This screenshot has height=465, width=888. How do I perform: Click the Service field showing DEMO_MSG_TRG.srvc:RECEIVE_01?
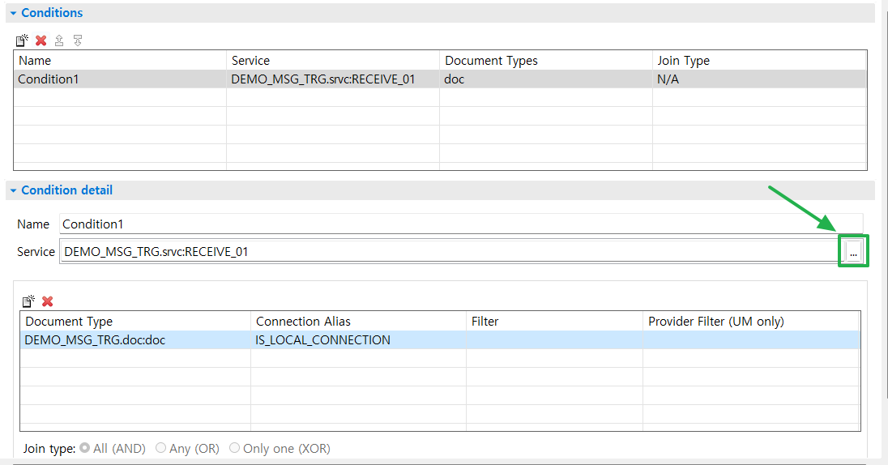pyautogui.click(x=446, y=252)
